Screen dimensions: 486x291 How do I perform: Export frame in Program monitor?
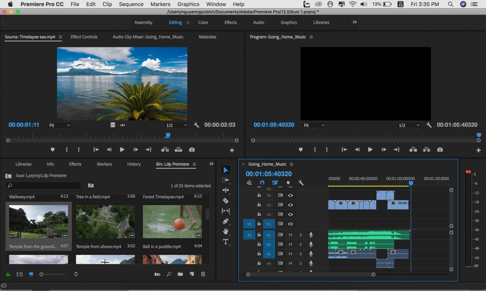pyautogui.click(x=440, y=149)
